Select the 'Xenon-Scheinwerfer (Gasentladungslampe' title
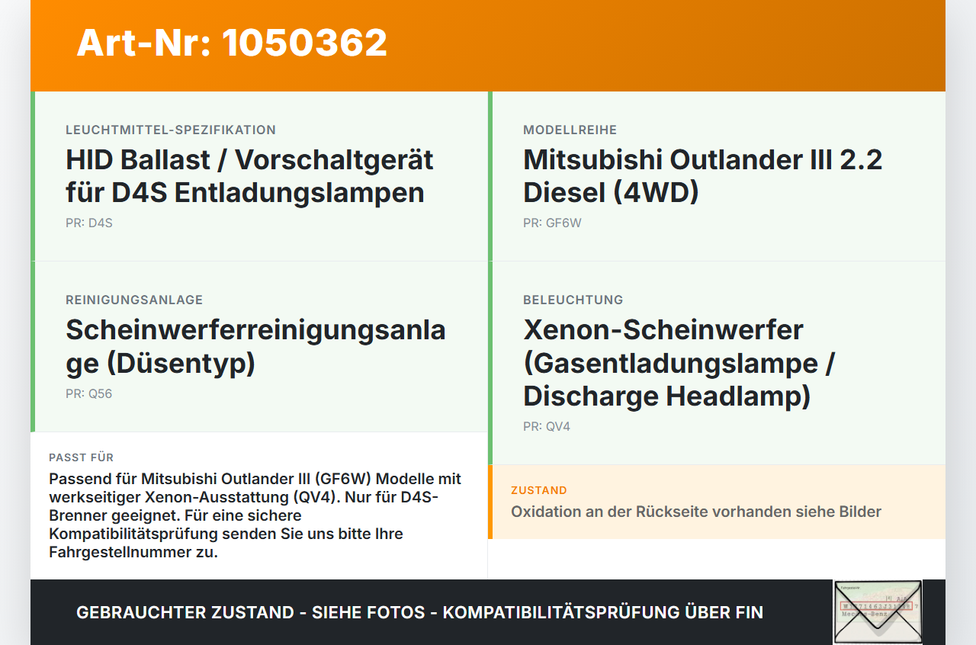Viewport: 976px width, 645px height. pos(679,363)
